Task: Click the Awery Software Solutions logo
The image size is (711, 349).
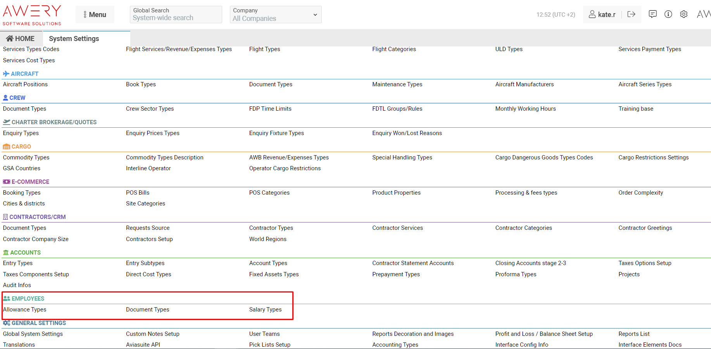Action: (x=32, y=15)
